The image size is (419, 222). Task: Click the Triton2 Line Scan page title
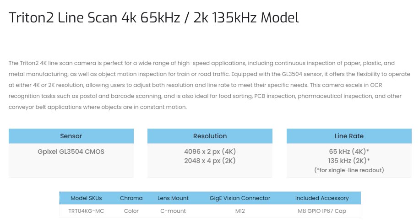(x=154, y=18)
